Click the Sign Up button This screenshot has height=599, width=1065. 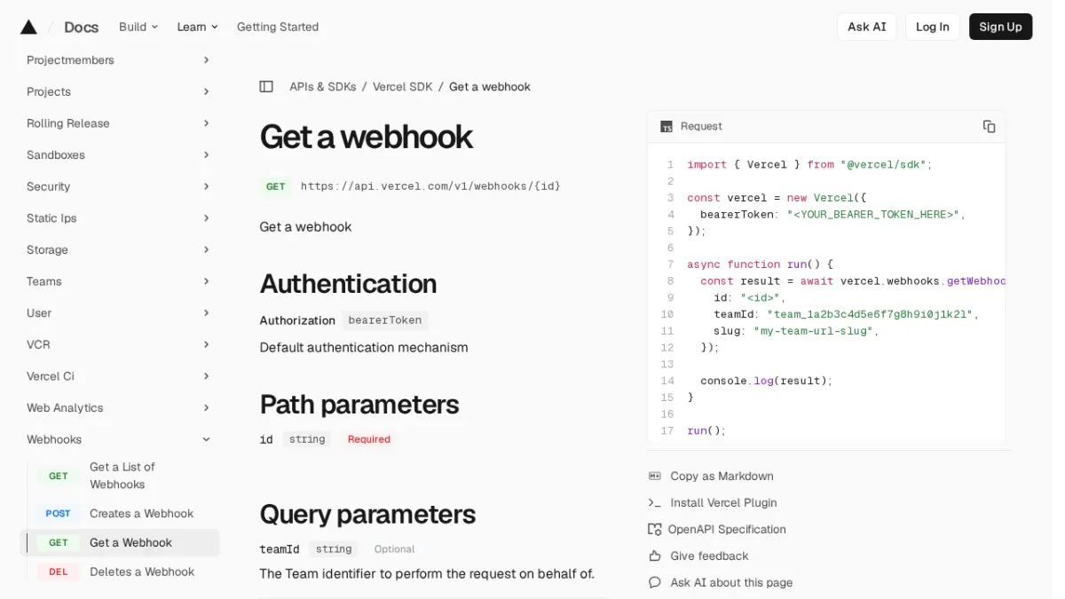point(1000,27)
